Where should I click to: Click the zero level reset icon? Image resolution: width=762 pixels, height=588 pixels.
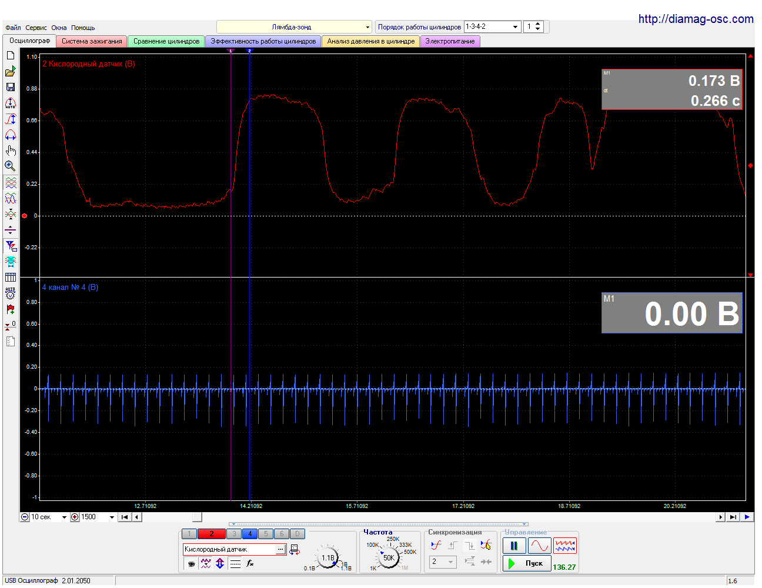point(11,325)
